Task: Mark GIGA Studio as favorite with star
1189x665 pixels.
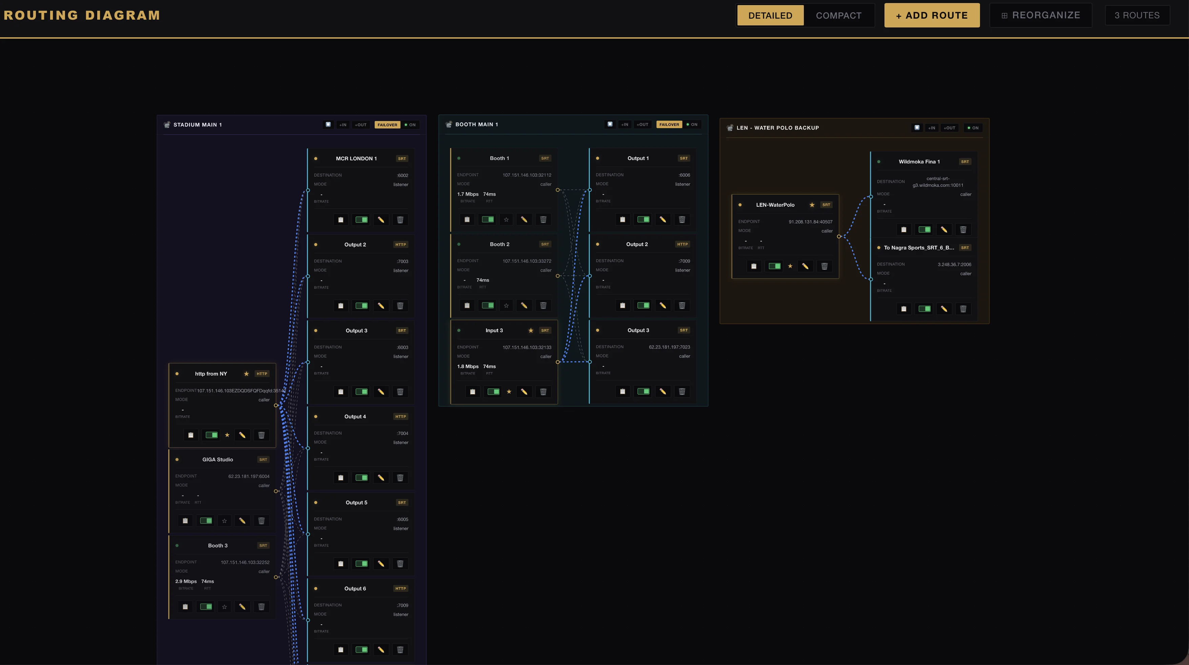Action: pyautogui.click(x=224, y=521)
